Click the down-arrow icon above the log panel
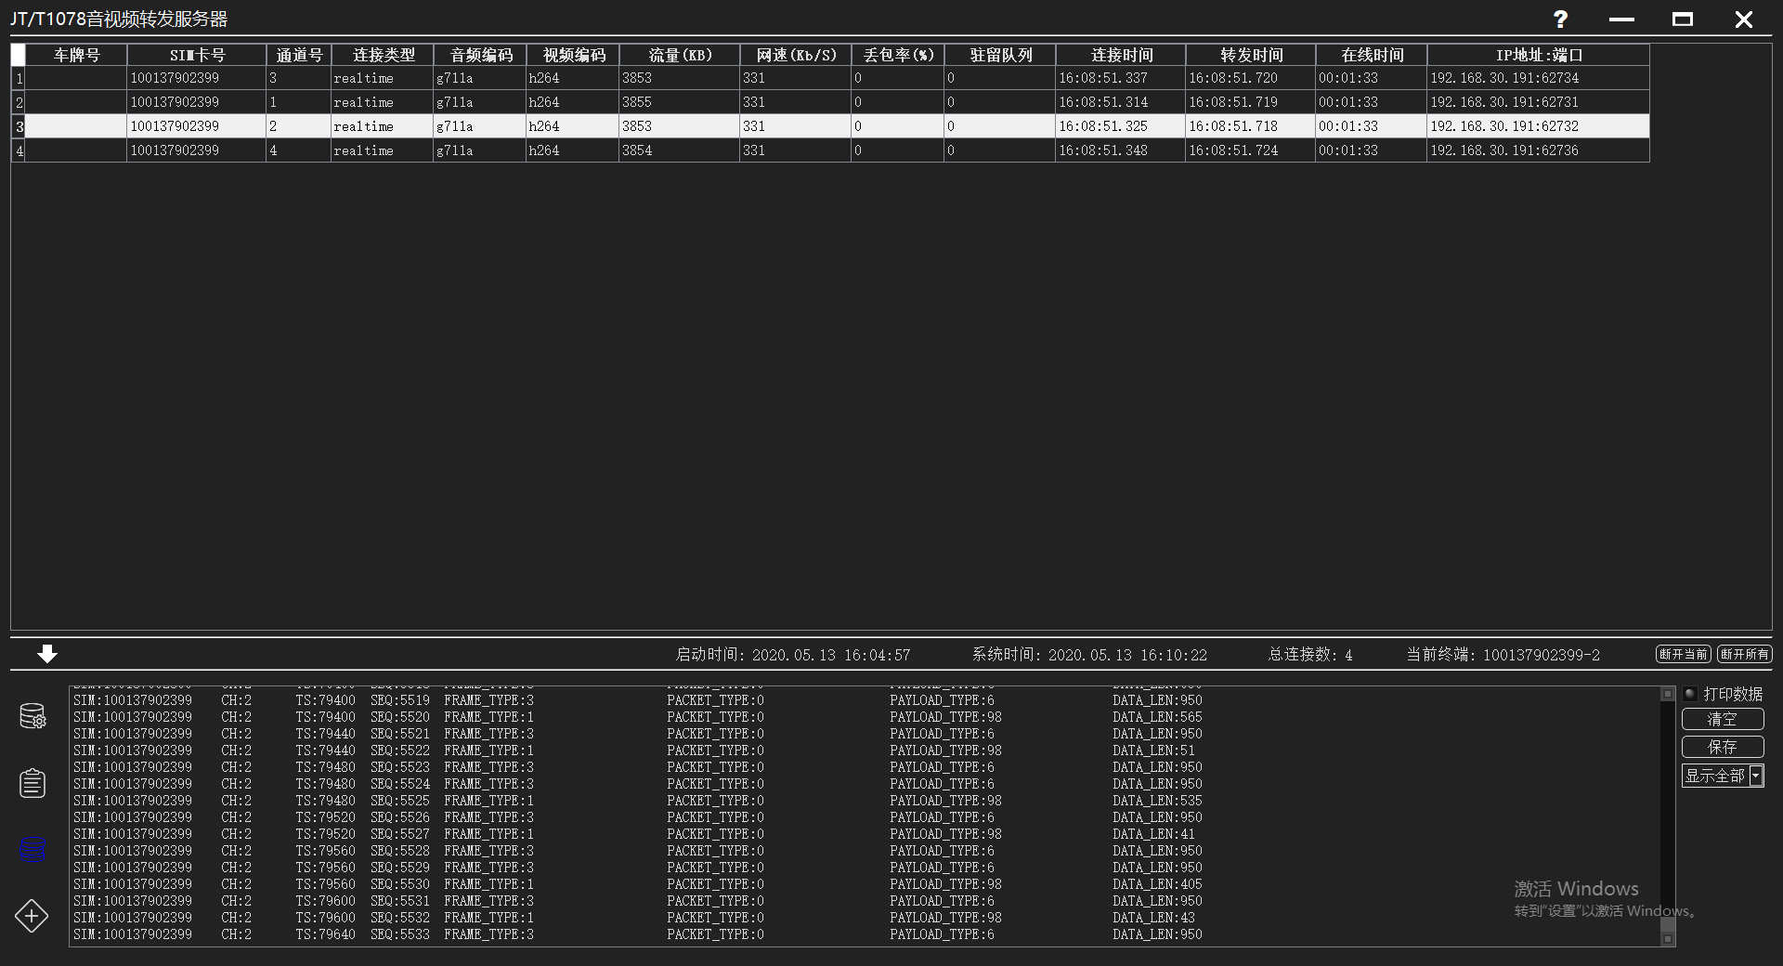Image resolution: width=1783 pixels, height=966 pixels. pyautogui.click(x=46, y=654)
